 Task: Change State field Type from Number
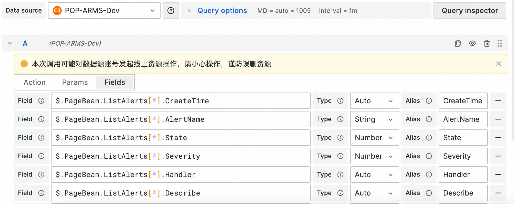pyautogui.click(x=374, y=138)
